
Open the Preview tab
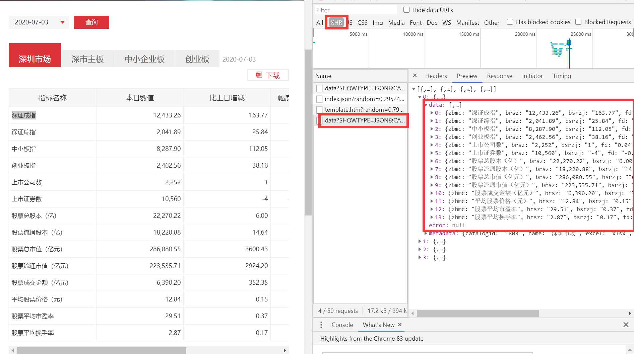(467, 76)
